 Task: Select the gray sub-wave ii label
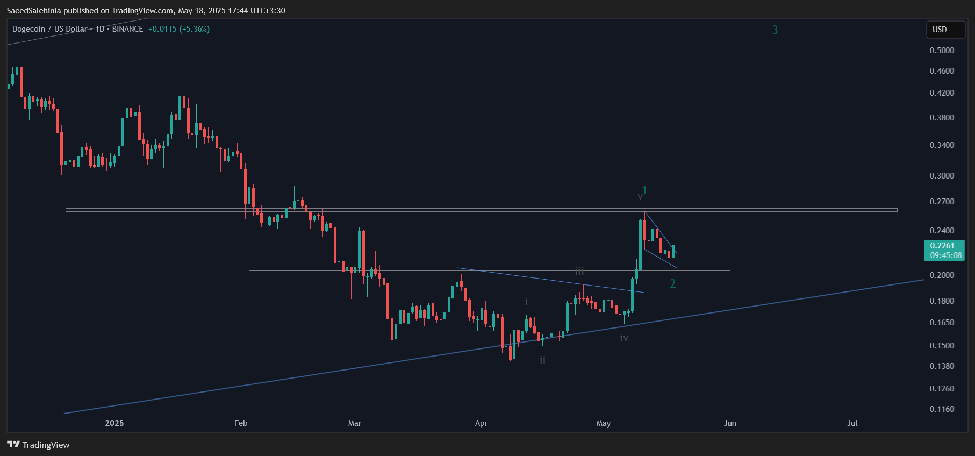point(542,360)
